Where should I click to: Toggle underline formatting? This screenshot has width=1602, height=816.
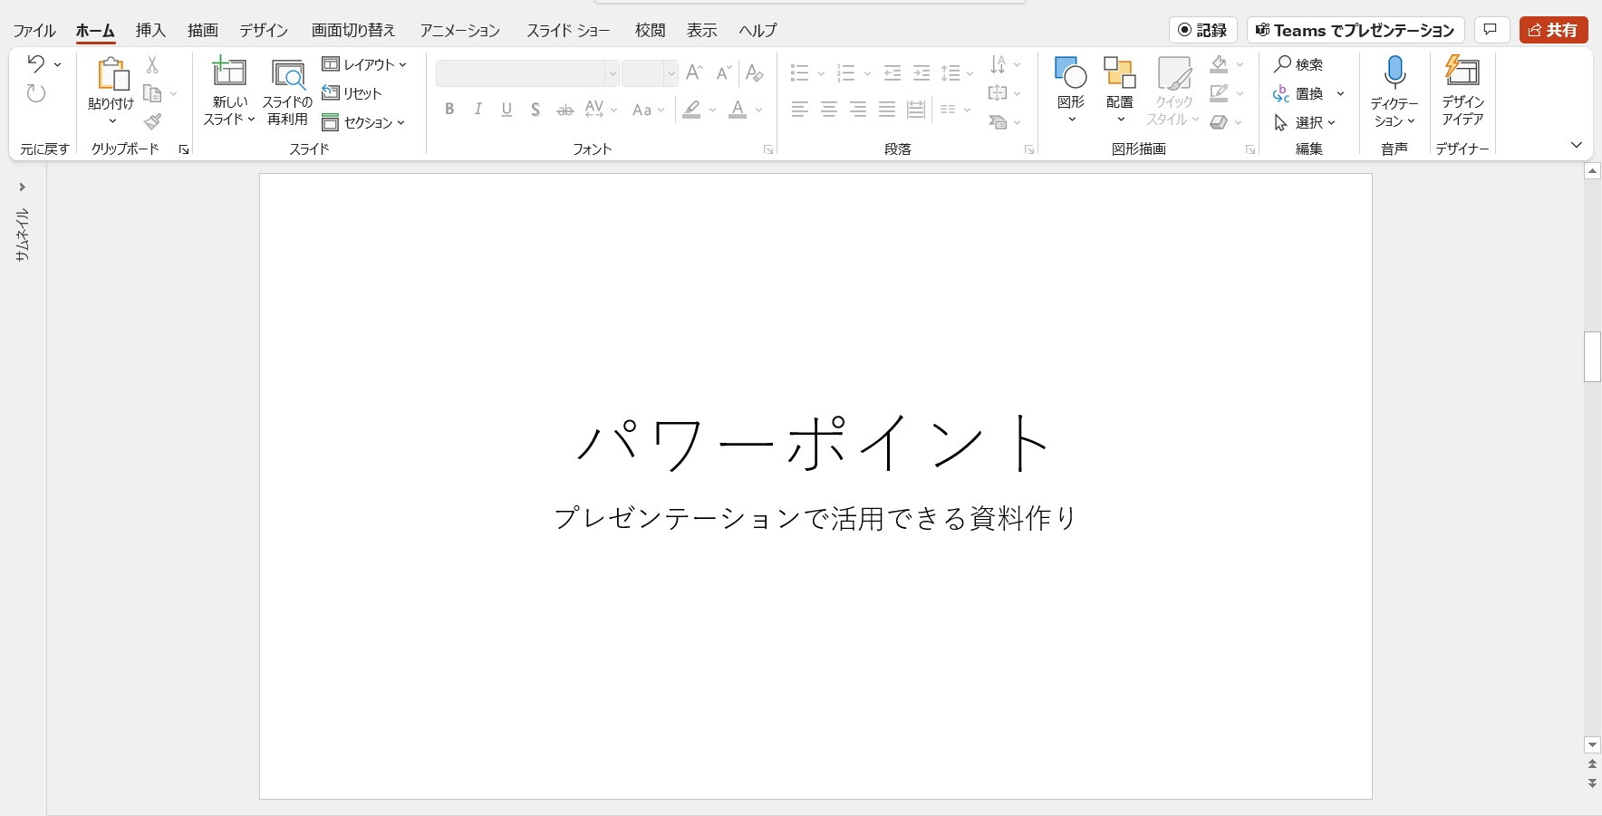pos(507,110)
